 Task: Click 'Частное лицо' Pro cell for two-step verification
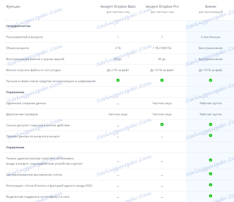coord(162,114)
